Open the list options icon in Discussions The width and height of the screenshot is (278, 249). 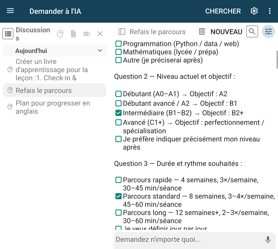coord(87,34)
